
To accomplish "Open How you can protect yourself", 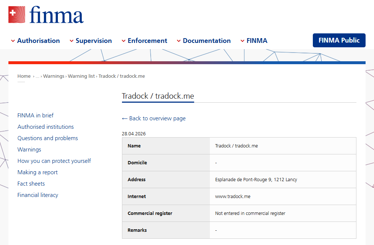I will [x=54, y=161].
